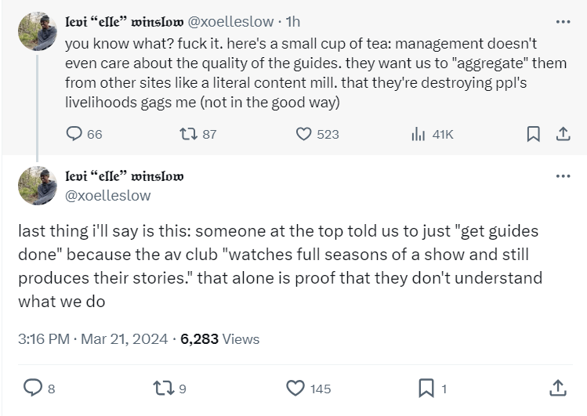Image resolution: width=587 pixels, height=416 pixels.
Task: Like the second tweet with 145 likes
Action: coord(295,387)
